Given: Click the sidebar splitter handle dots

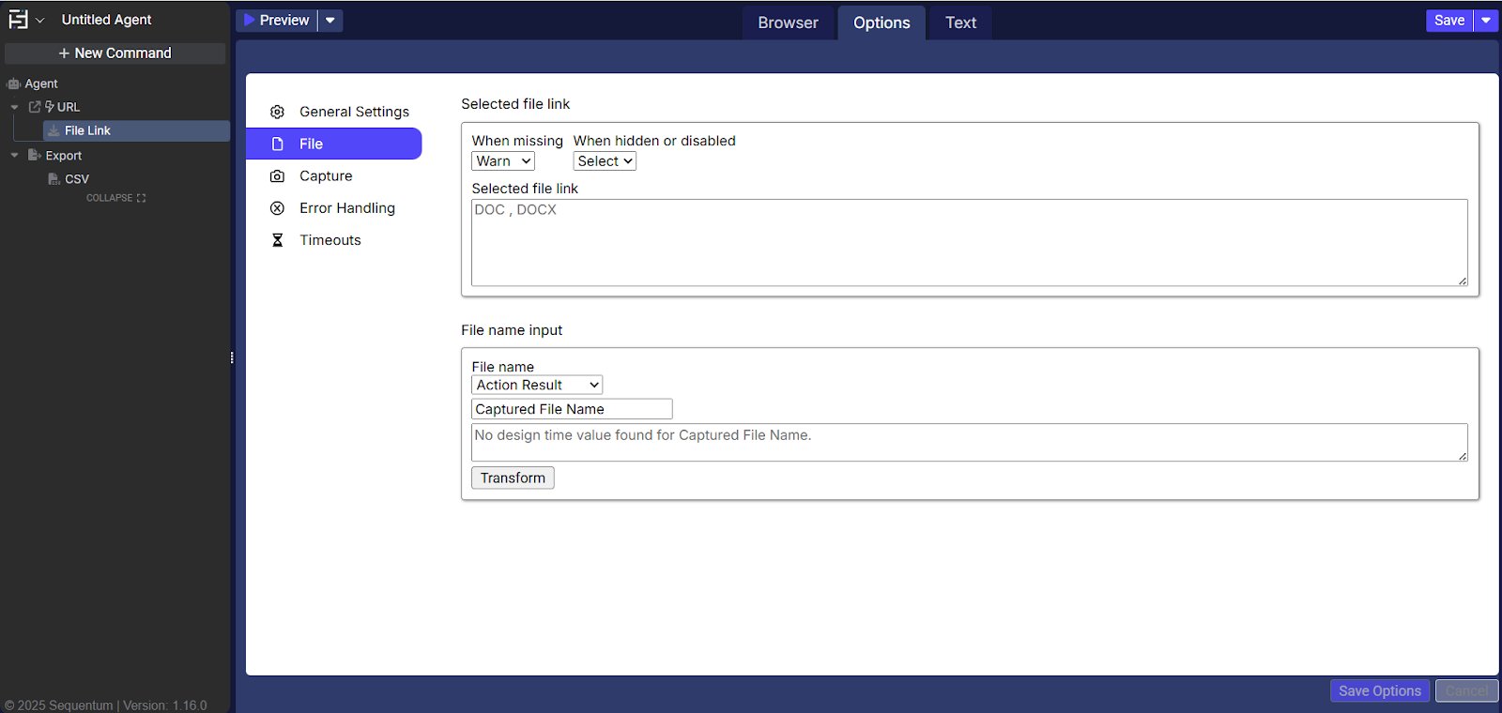Looking at the screenshot, I should click(232, 357).
